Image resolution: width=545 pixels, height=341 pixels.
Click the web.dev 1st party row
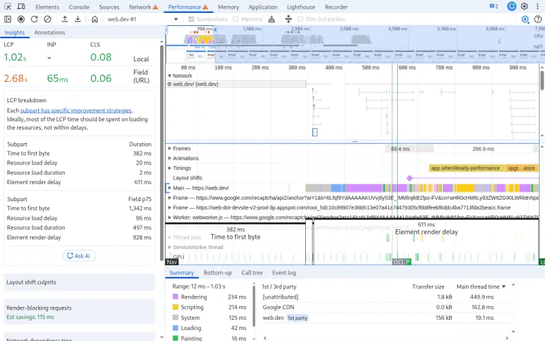[x=386, y=318]
